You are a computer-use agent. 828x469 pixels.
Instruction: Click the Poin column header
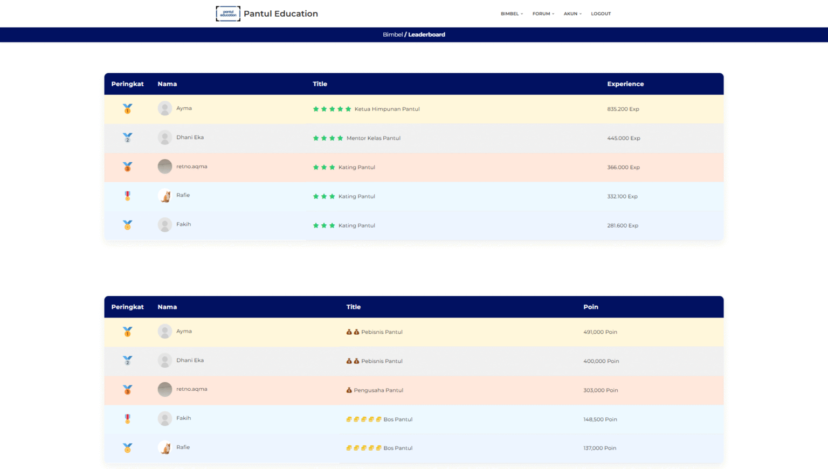tap(590, 307)
